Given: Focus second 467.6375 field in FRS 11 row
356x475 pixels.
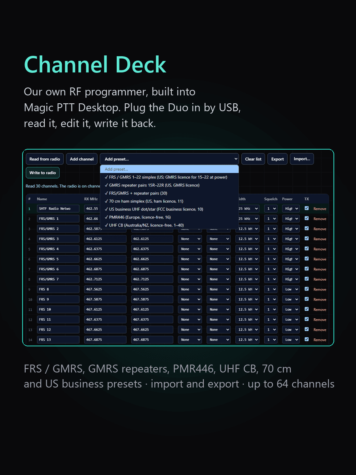Looking at the screenshot, I should pos(152,319).
